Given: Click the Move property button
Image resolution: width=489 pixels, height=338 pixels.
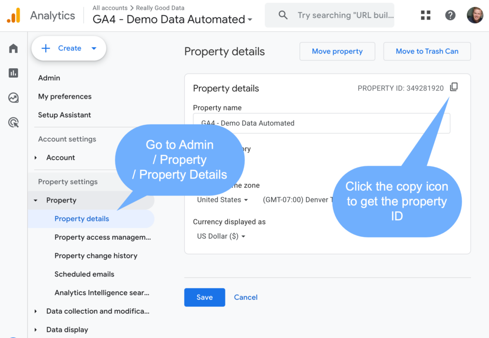Looking at the screenshot, I should coord(337,51).
